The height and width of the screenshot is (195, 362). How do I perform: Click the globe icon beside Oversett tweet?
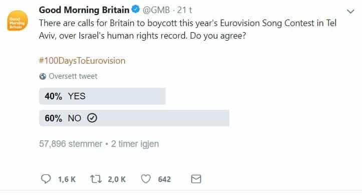[43, 76]
